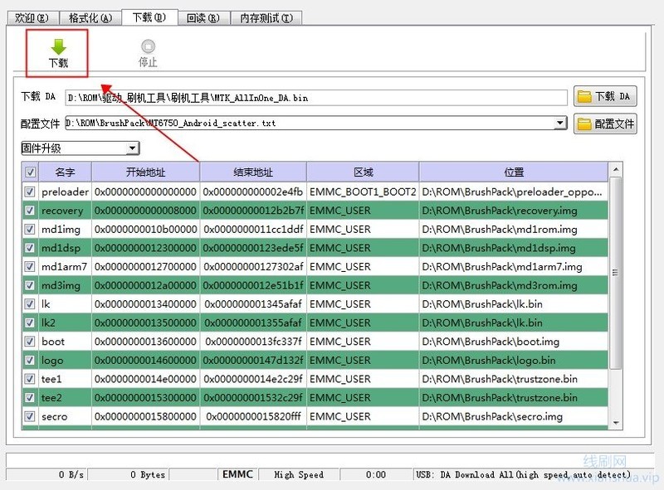
Task: Select D:\ROM\BrushPack\md1rom.img location cell
Action: click(x=514, y=230)
